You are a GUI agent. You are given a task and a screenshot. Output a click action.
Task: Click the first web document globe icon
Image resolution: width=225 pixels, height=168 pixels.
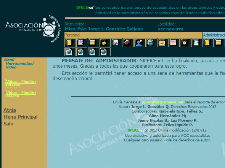[x=70, y=52]
